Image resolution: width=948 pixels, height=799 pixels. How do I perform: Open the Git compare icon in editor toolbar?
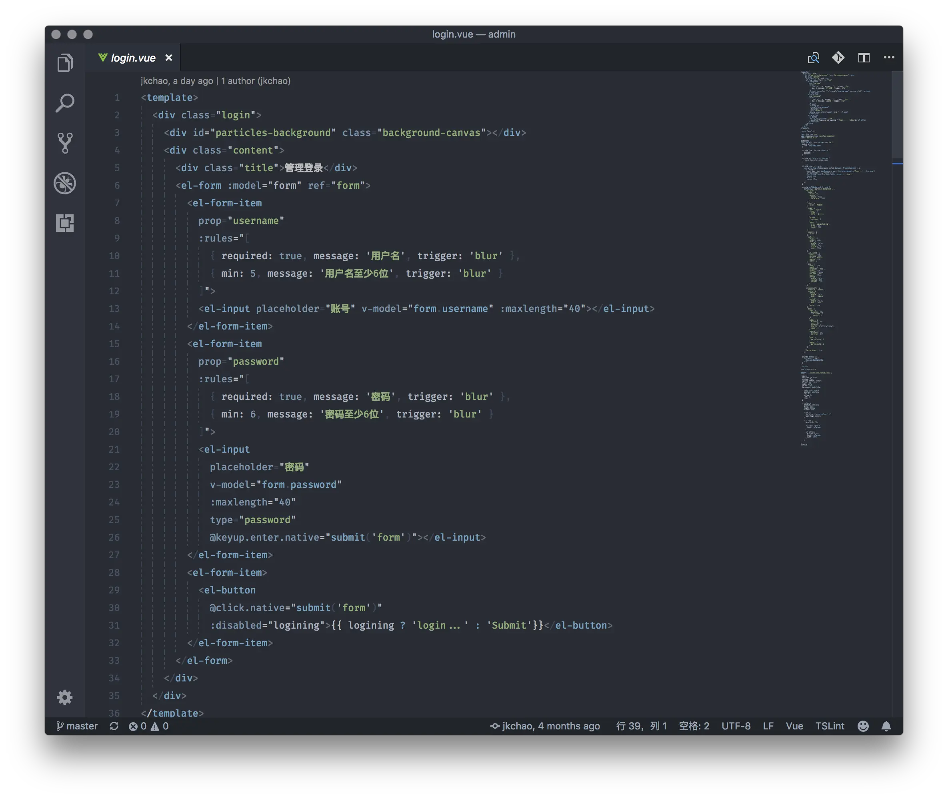point(838,58)
